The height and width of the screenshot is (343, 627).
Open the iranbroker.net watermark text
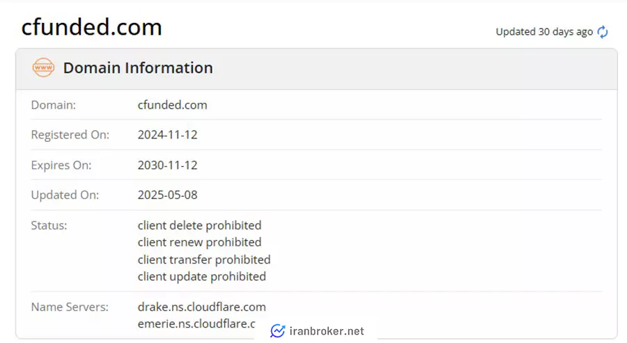pyautogui.click(x=327, y=331)
